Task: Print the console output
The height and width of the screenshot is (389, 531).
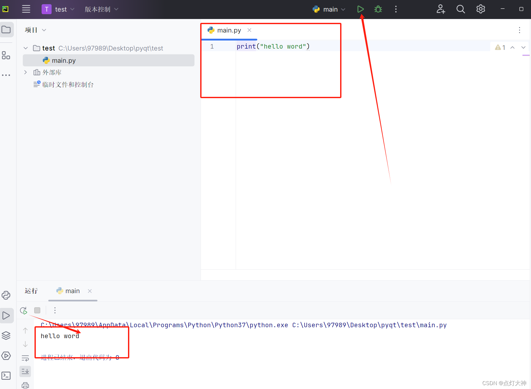Action: (x=25, y=385)
